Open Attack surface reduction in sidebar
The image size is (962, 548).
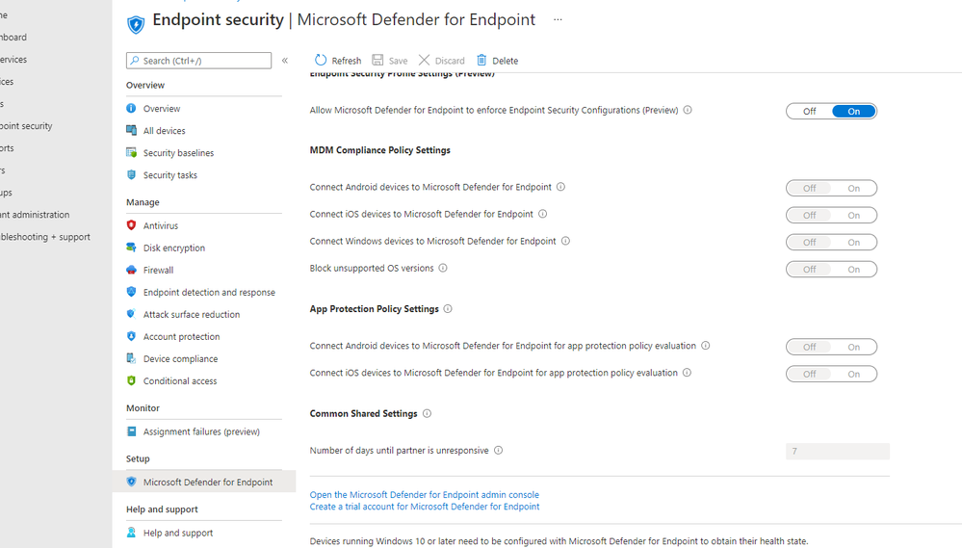(192, 315)
